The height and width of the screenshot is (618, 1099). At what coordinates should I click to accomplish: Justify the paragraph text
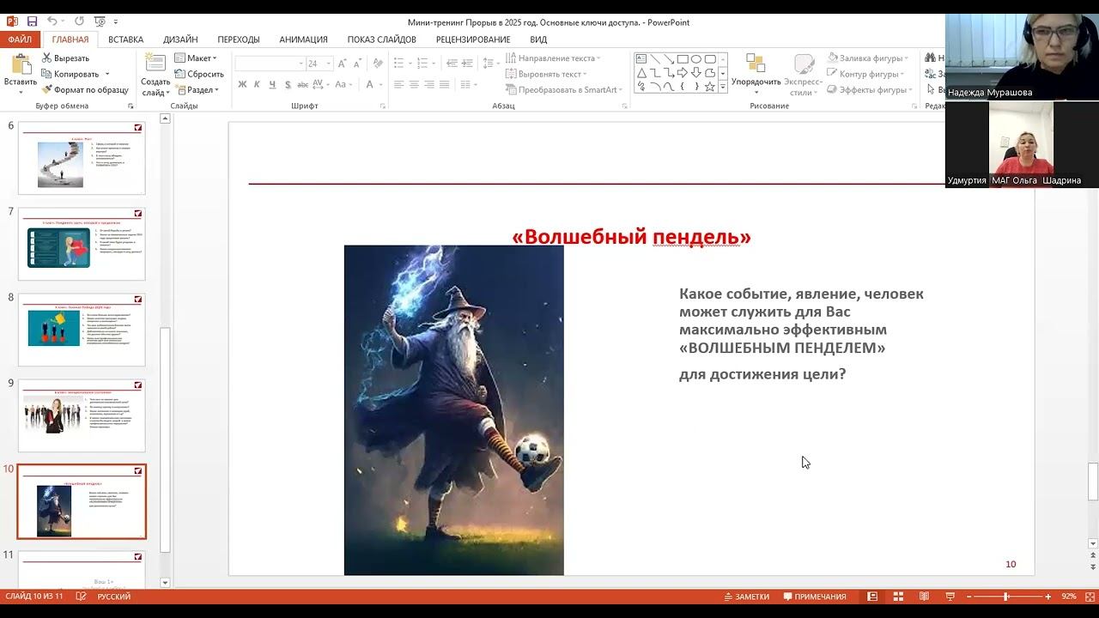click(x=445, y=85)
